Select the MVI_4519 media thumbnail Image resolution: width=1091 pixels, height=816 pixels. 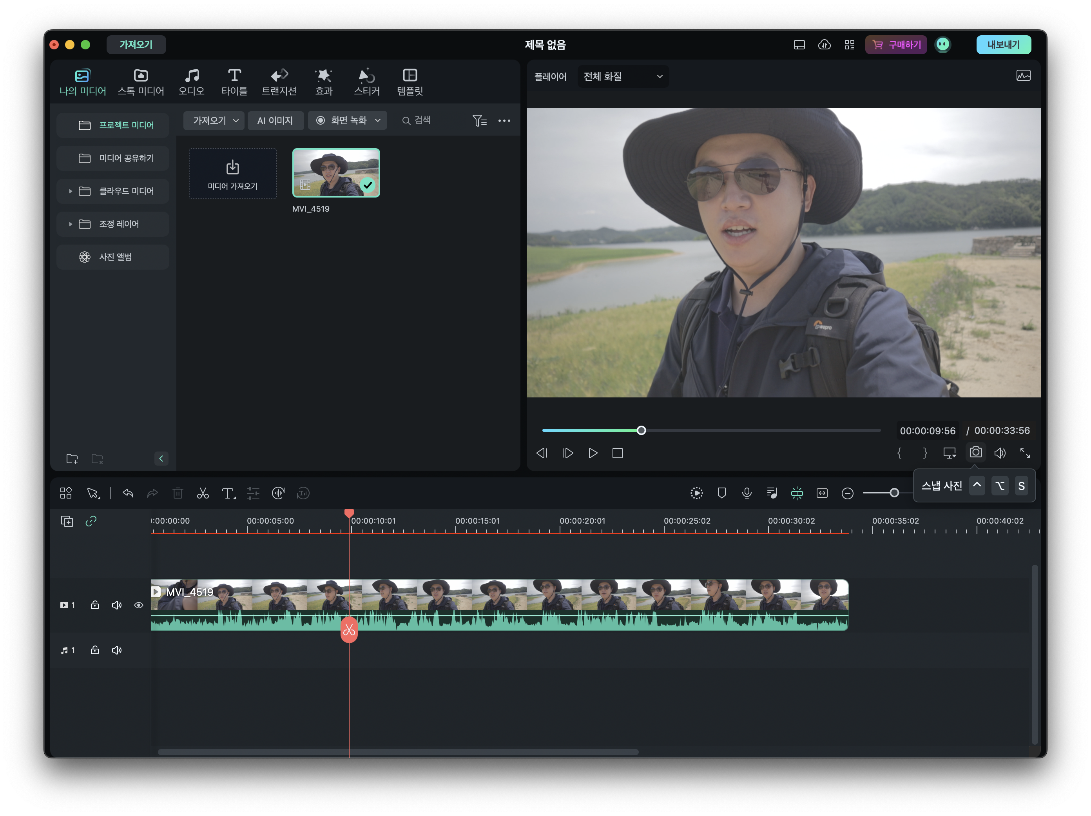(336, 173)
